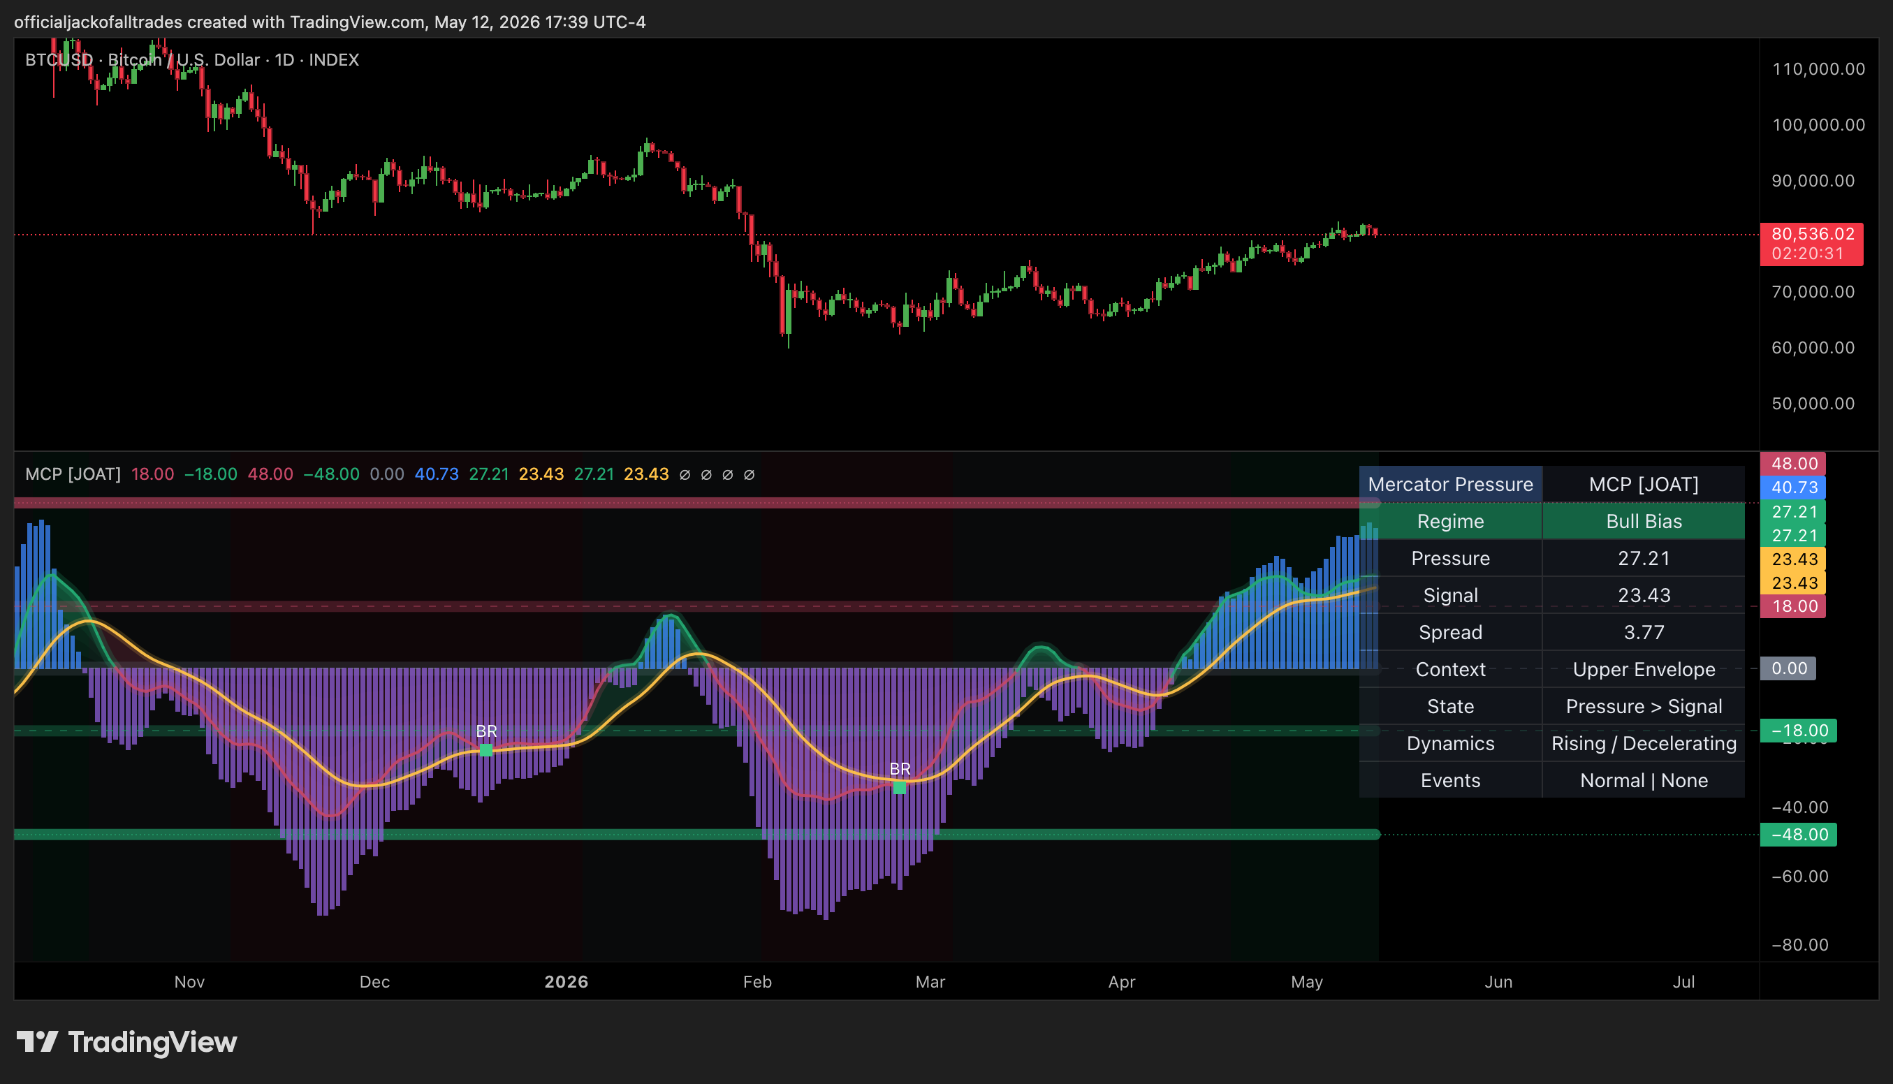Viewport: 1893px width, 1084px height.
Task: Select the 110,000.00 price axis label
Action: [x=1818, y=68]
